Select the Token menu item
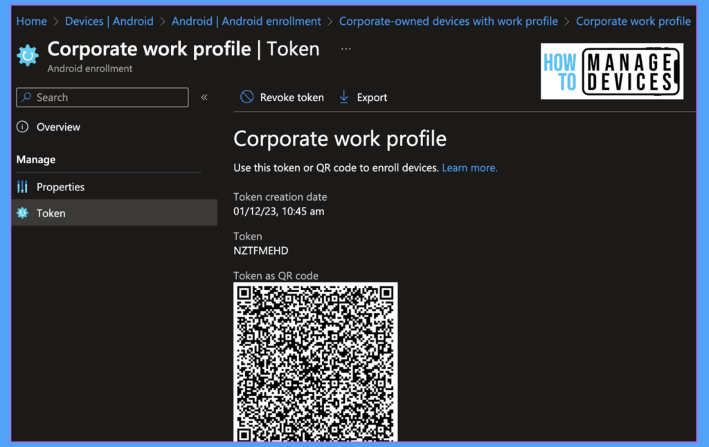Viewport: 709px width, 447px height. [114, 213]
